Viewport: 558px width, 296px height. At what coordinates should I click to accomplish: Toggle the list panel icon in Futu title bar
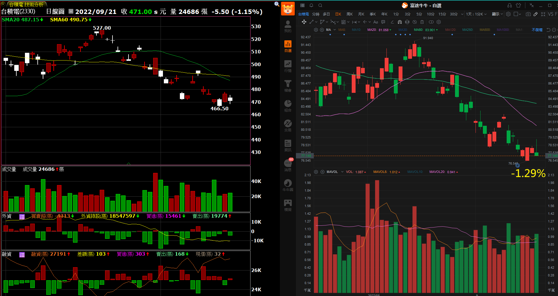point(302,5)
